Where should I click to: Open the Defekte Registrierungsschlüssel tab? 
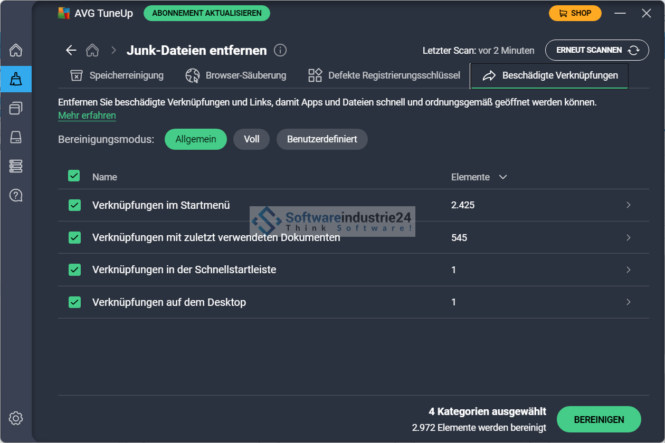pyautogui.click(x=384, y=75)
